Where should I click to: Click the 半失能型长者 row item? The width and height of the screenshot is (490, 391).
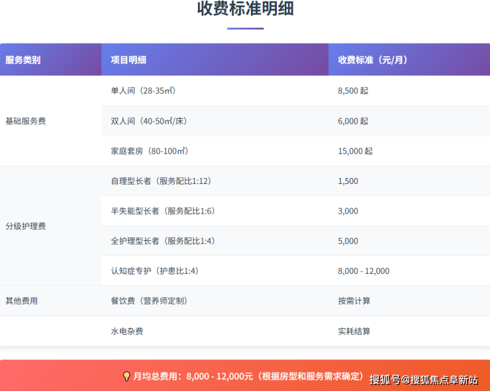click(163, 211)
